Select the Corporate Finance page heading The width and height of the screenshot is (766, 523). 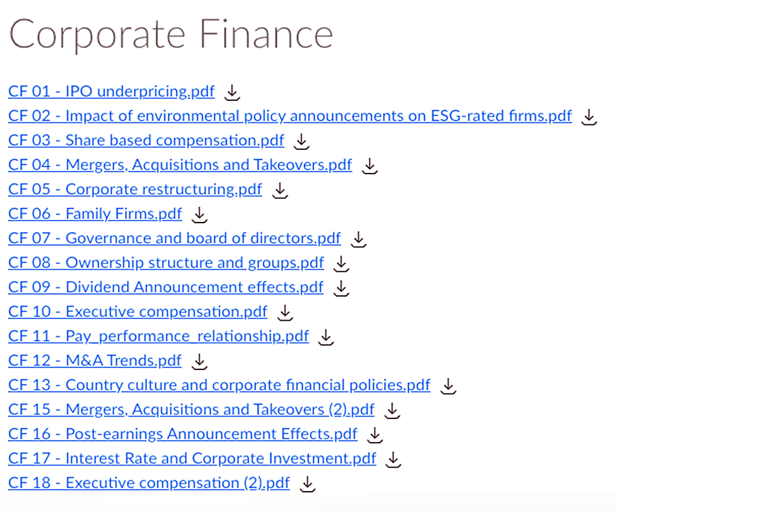click(171, 34)
